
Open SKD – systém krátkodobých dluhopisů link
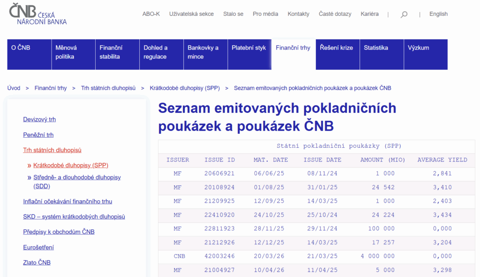pyautogui.click(x=74, y=217)
